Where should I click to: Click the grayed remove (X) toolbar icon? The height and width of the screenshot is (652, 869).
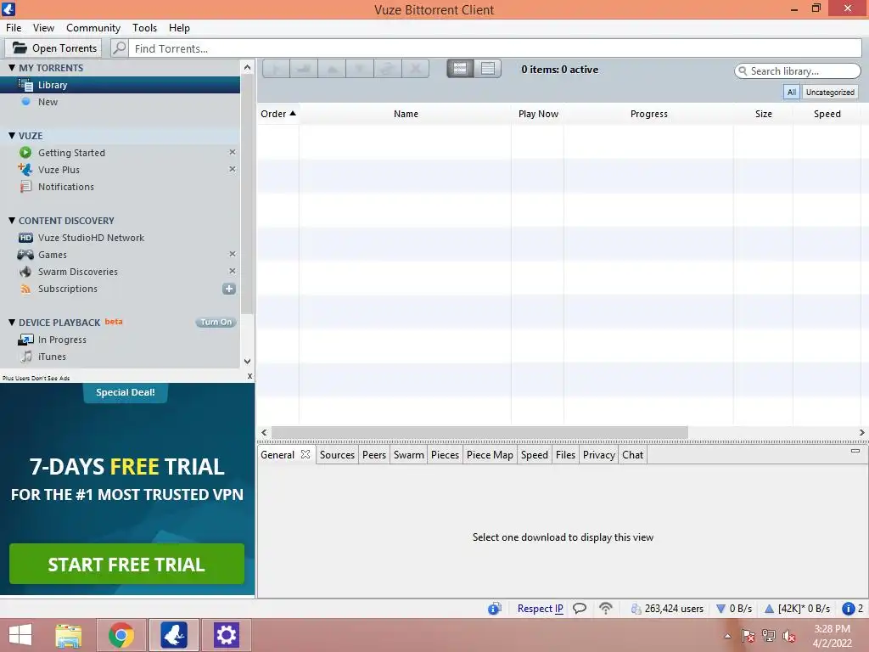414,69
